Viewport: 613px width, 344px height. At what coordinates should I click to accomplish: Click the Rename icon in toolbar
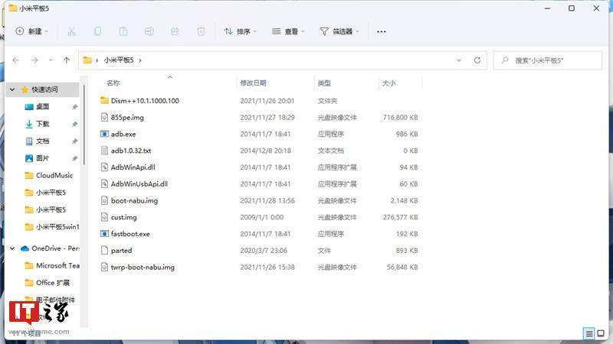(x=149, y=31)
